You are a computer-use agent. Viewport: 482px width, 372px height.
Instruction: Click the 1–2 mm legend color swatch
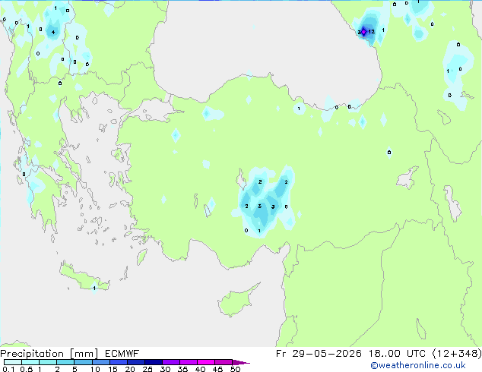pyautogui.click(x=48, y=362)
